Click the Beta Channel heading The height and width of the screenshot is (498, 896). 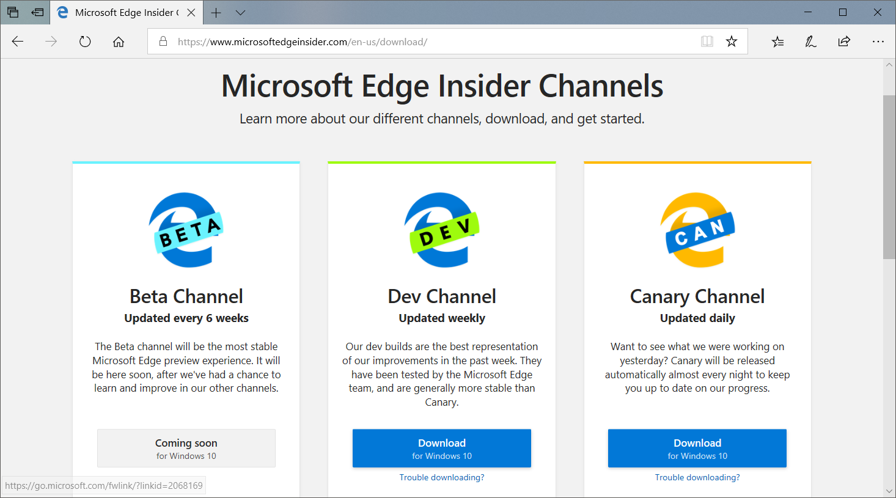click(x=186, y=296)
